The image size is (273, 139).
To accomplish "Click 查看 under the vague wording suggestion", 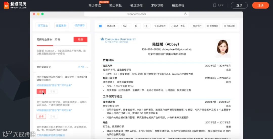I will click(41, 116).
